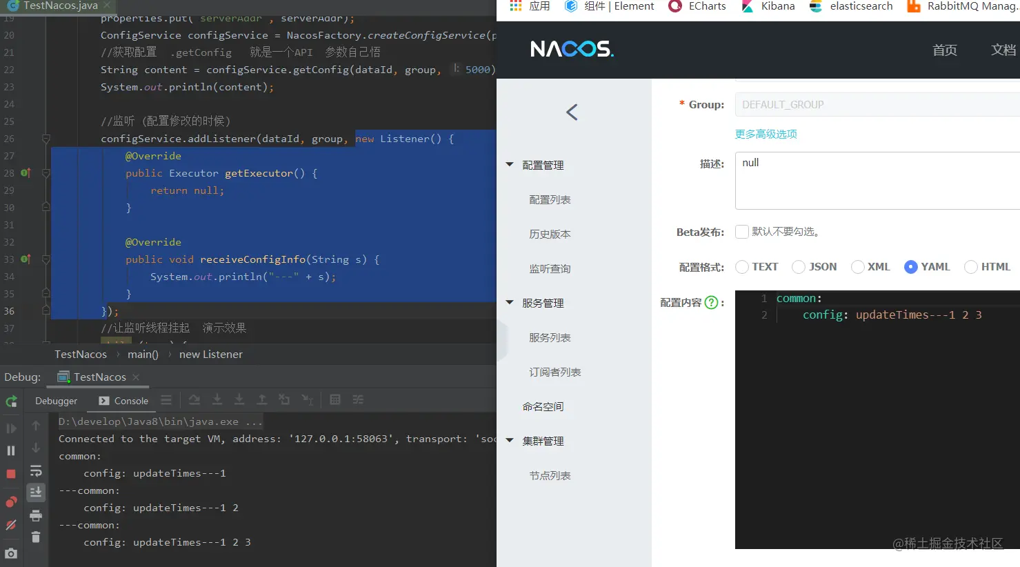Select the JSON format radio button
Screen dimensions: 1020x567
799,267
